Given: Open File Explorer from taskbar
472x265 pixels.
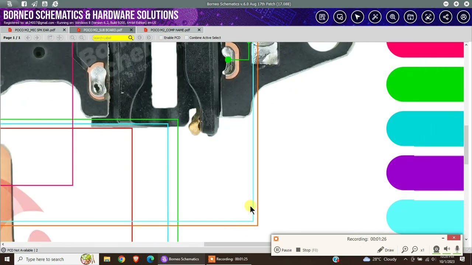Looking at the screenshot, I should point(107,259).
